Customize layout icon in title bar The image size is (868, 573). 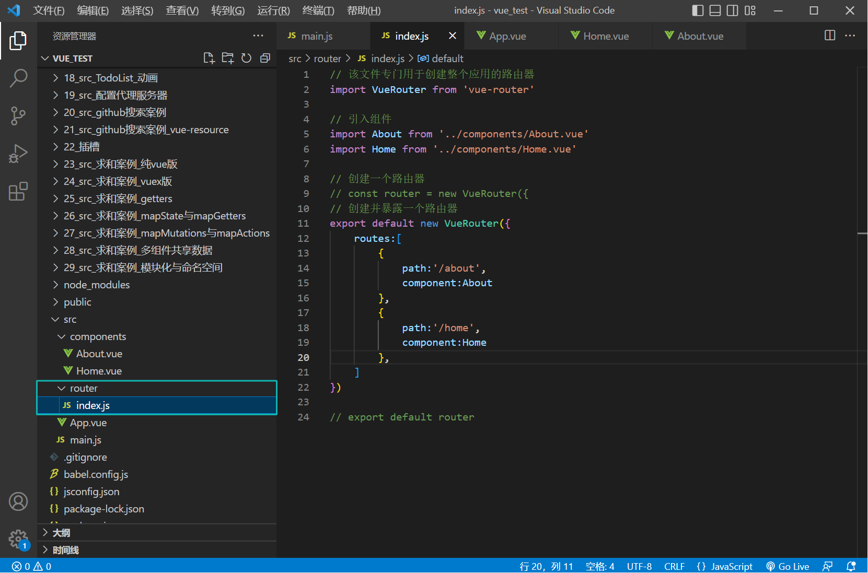pyautogui.click(x=750, y=10)
